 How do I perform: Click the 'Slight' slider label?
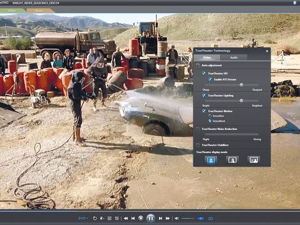[206, 139]
